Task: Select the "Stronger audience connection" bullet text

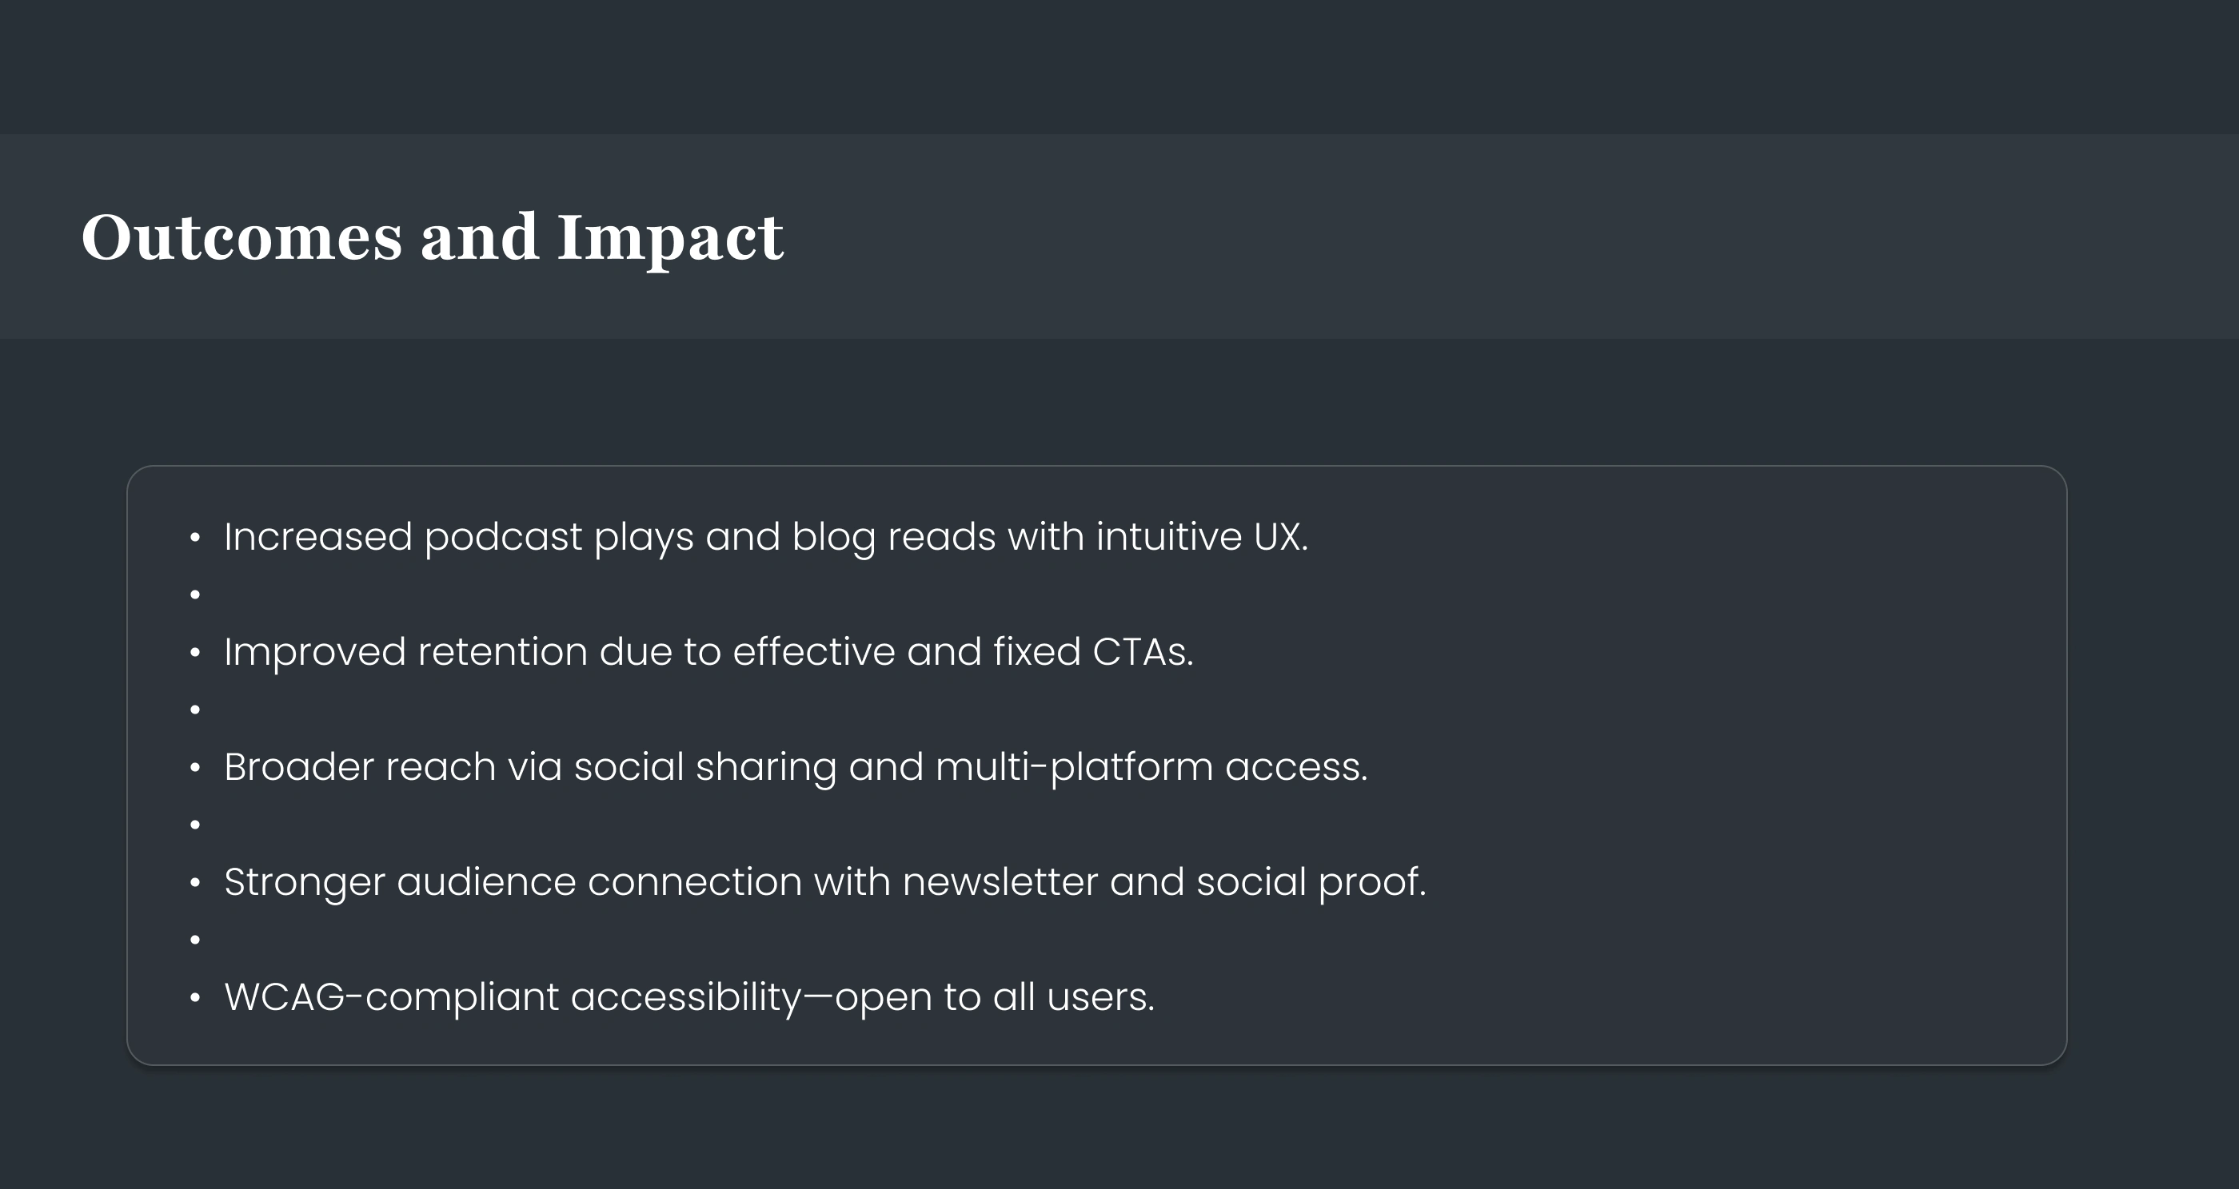Action: coord(824,882)
